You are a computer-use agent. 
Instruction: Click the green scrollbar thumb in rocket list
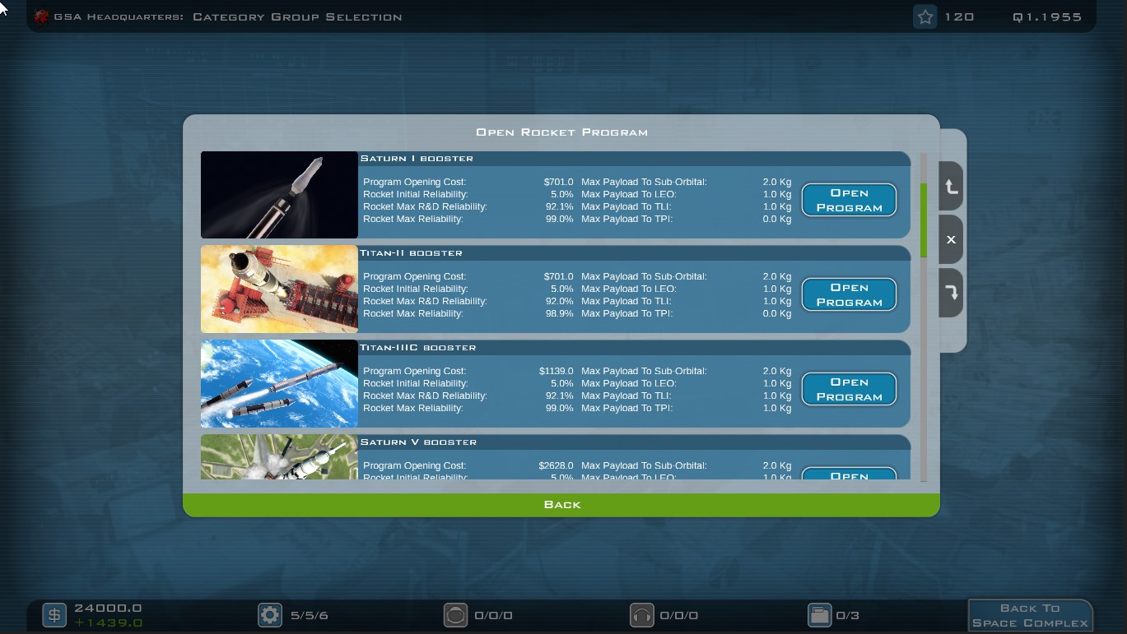tap(924, 220)
